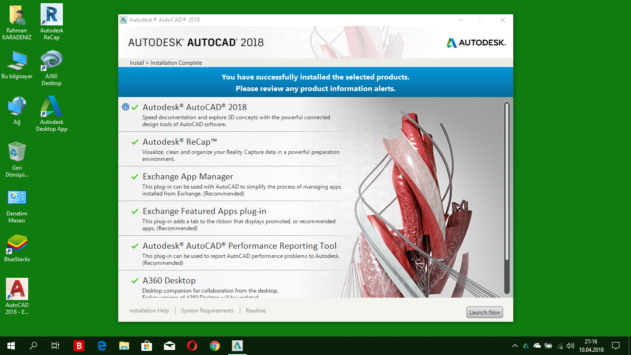Open the Installation Help link

coord(149,311)
